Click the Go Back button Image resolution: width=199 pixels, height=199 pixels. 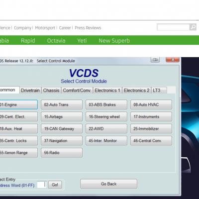pyautogui.click(x=109, y=184)
